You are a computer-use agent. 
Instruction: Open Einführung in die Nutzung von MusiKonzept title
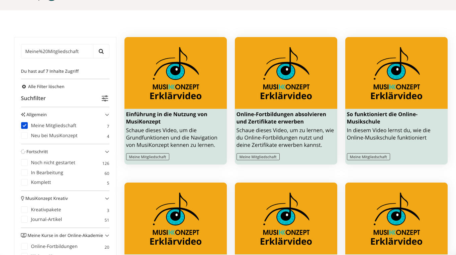click(x=167, y=118)
